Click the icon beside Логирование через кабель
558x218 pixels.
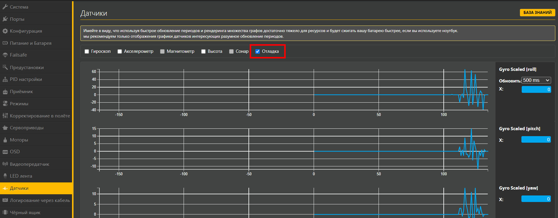(5, 200)
